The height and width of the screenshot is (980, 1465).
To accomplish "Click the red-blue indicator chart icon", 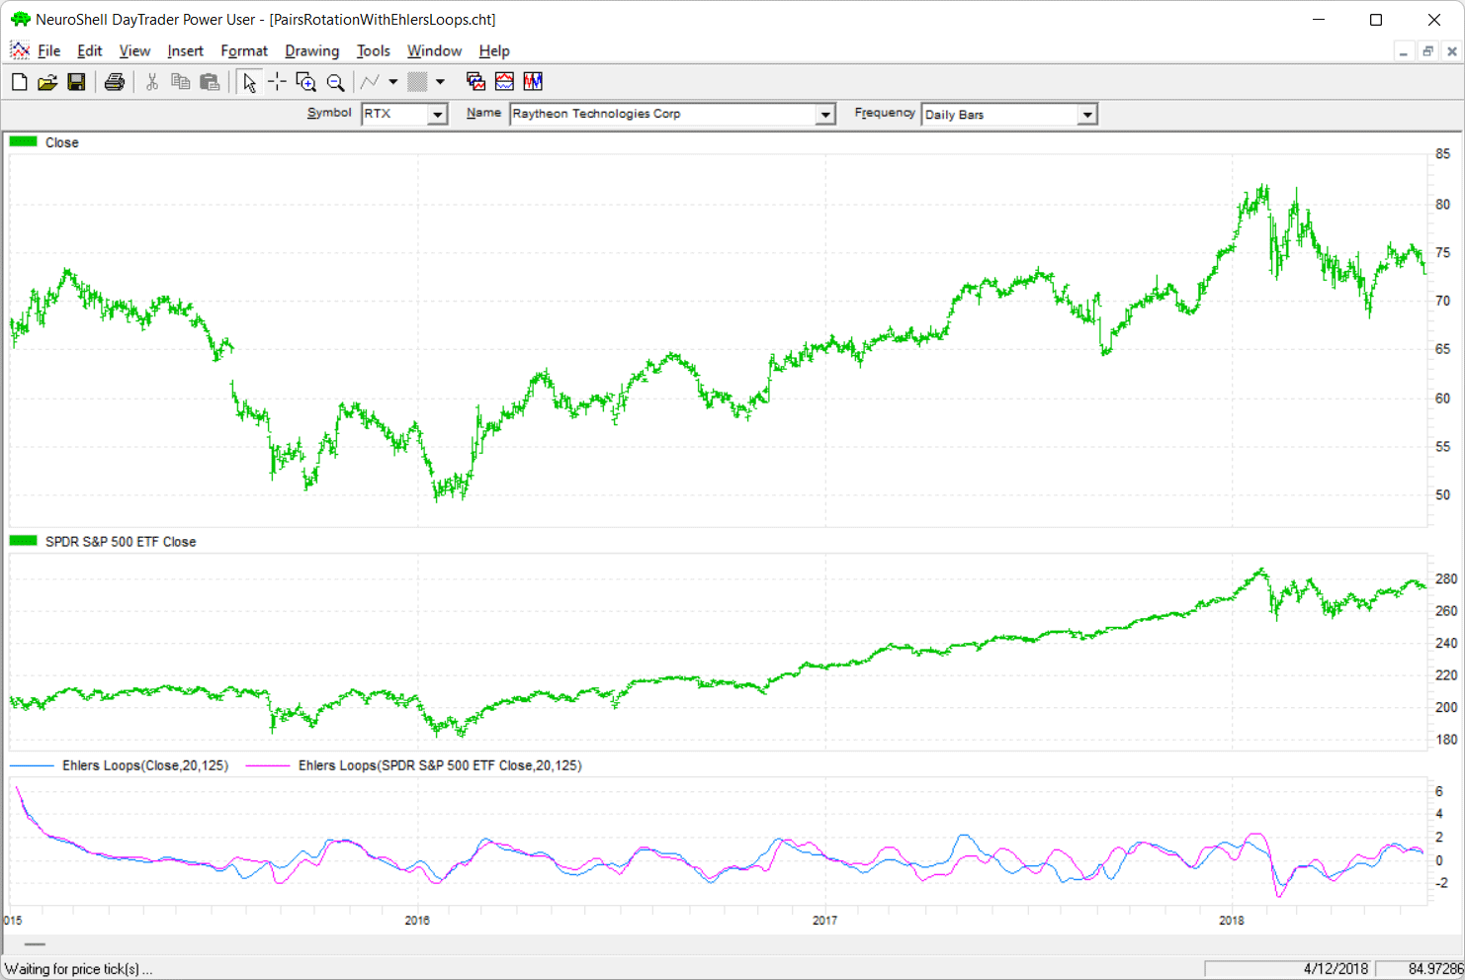I will pyautogui.click(x=504, y=82).
